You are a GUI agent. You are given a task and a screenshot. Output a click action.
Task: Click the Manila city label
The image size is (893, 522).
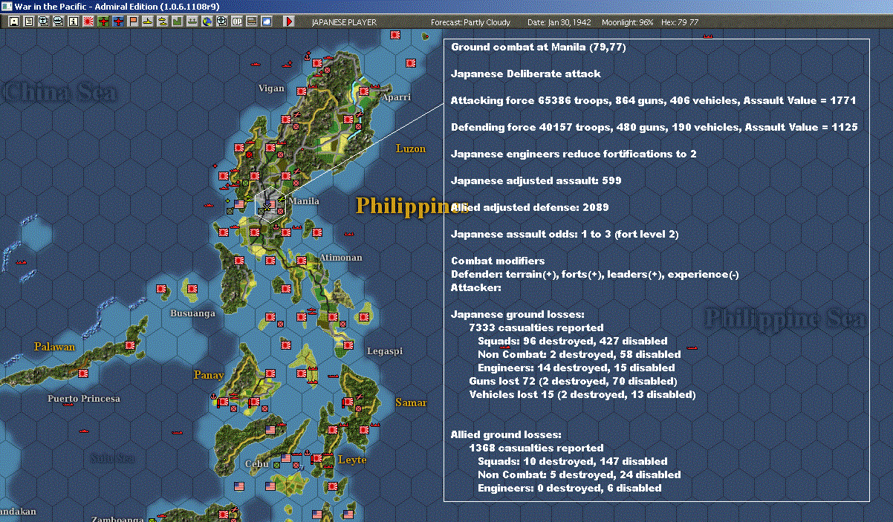(x=304, y=201)
